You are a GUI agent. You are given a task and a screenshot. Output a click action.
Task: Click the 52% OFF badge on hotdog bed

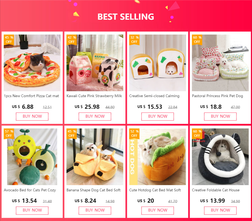134,134
